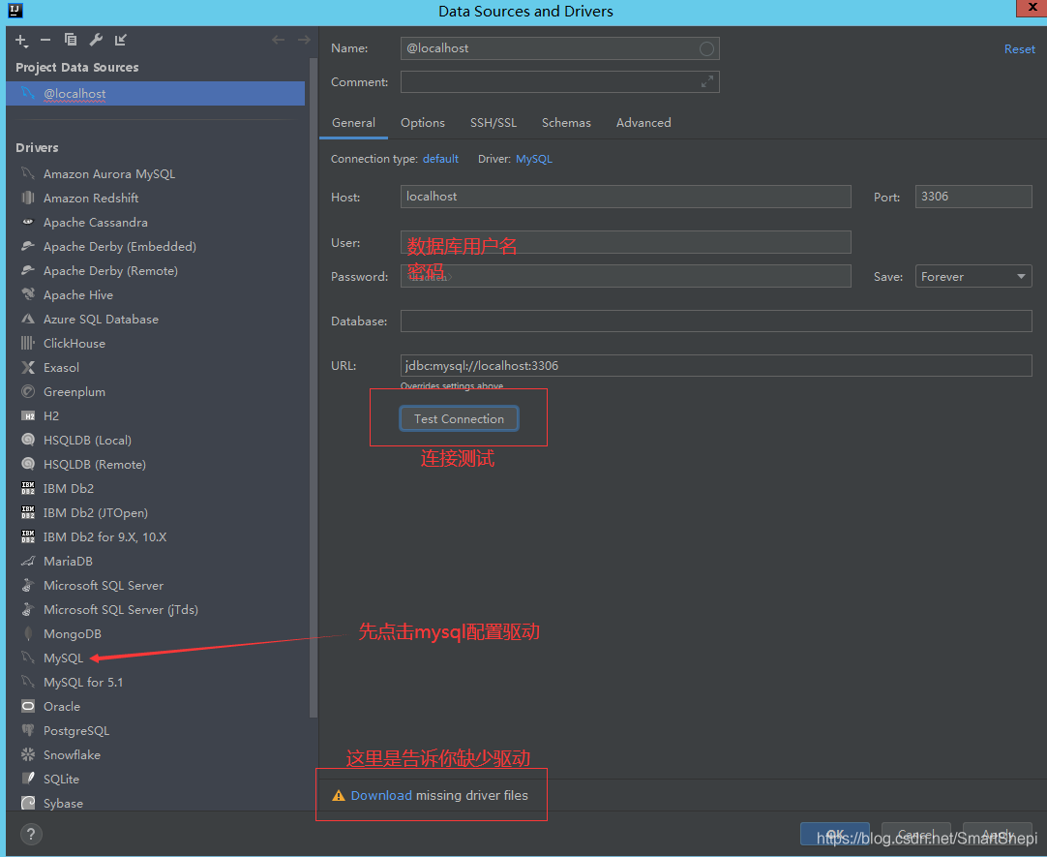The height and width of the screenshot is (857, 1047).
Task: Duplicate the selected data source
Action: (x=70, y=40)
